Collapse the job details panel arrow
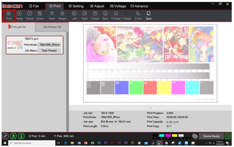 [150, 108]
